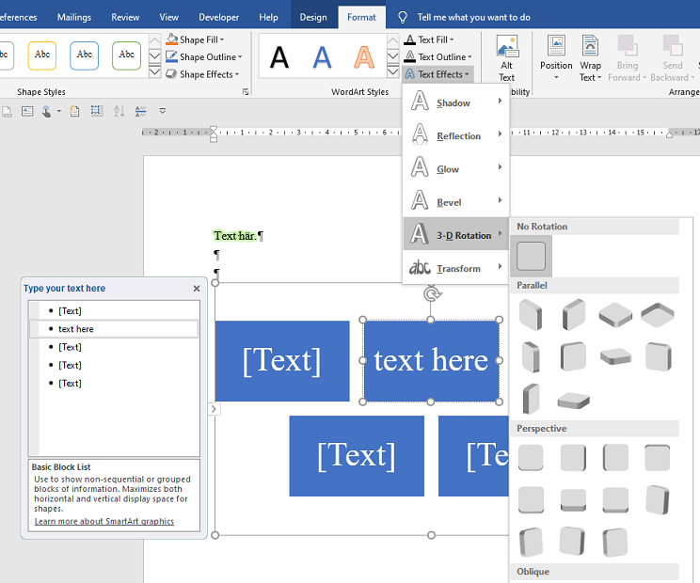700x583 pixels.
Task: Open the Shadow text effects submenu
Action: point(455,102)
